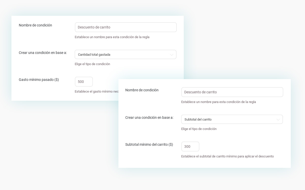Viewport: 305px width, 190px height.
Task: Click label beside Cantidad total gastada dropdown
Action: pyautogui.click(x=43, y=53)
